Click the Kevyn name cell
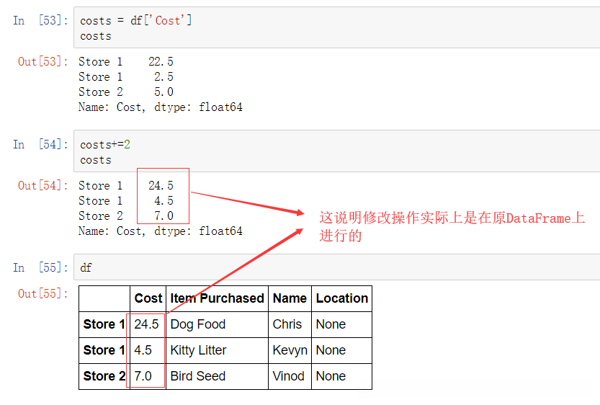The image size is (600, 405). click(290, 350)
